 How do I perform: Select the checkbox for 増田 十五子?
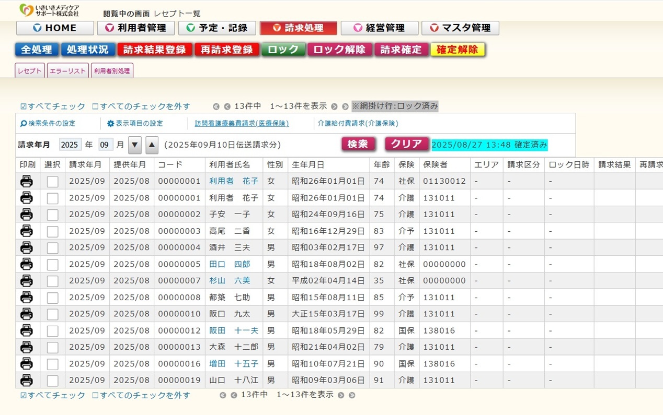coord(52,364)
